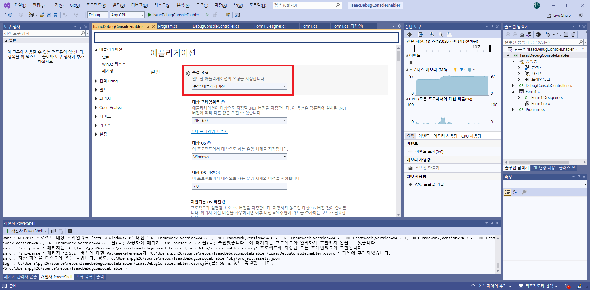The image size is (590, 290).
Task: Click 소스 제어에 추가 in the status bar
Action: tap(491, 286)
